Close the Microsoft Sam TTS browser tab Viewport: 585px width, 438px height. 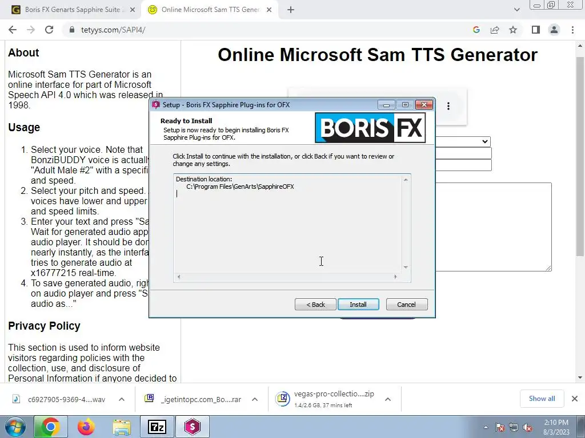[x=269, y=10]
